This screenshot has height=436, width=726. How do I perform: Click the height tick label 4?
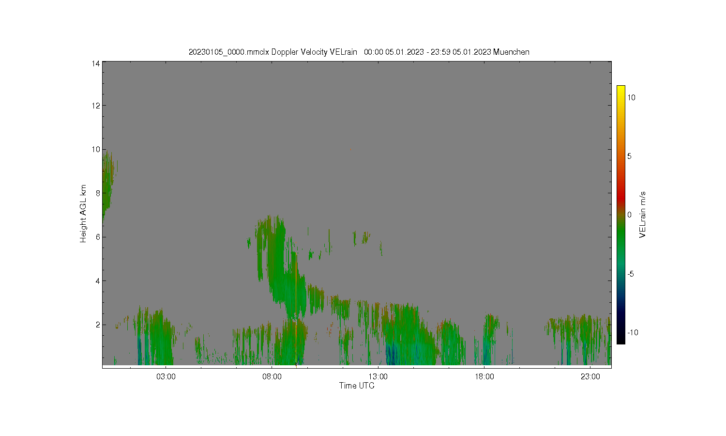coord(98,280)
